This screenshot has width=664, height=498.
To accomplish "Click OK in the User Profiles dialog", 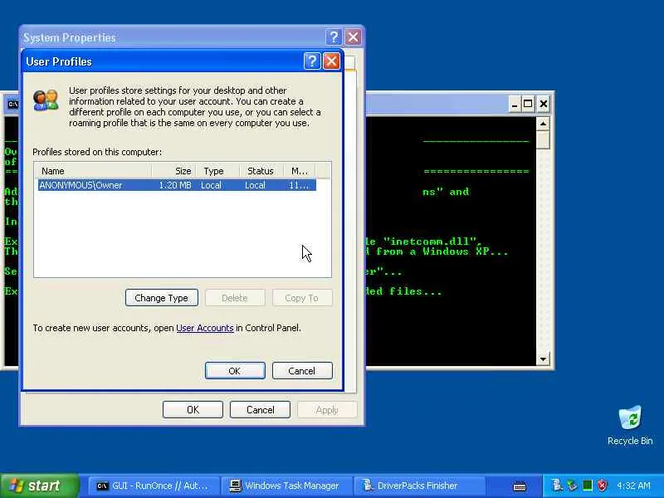I will click(235, 371).
